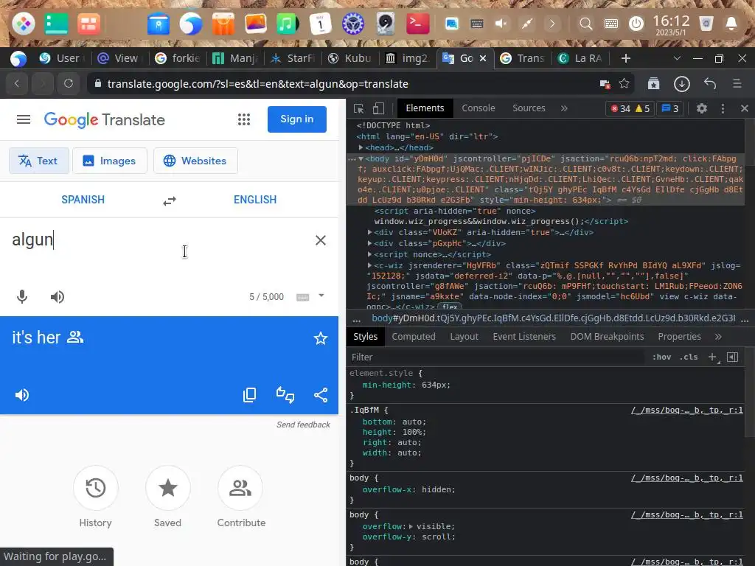Toggle computed styles sidebar pane
Viewport: 755px width, 566px height.
point(732,357)
